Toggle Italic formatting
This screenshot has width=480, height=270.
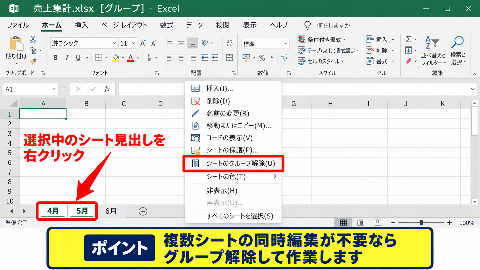point(67,58)
